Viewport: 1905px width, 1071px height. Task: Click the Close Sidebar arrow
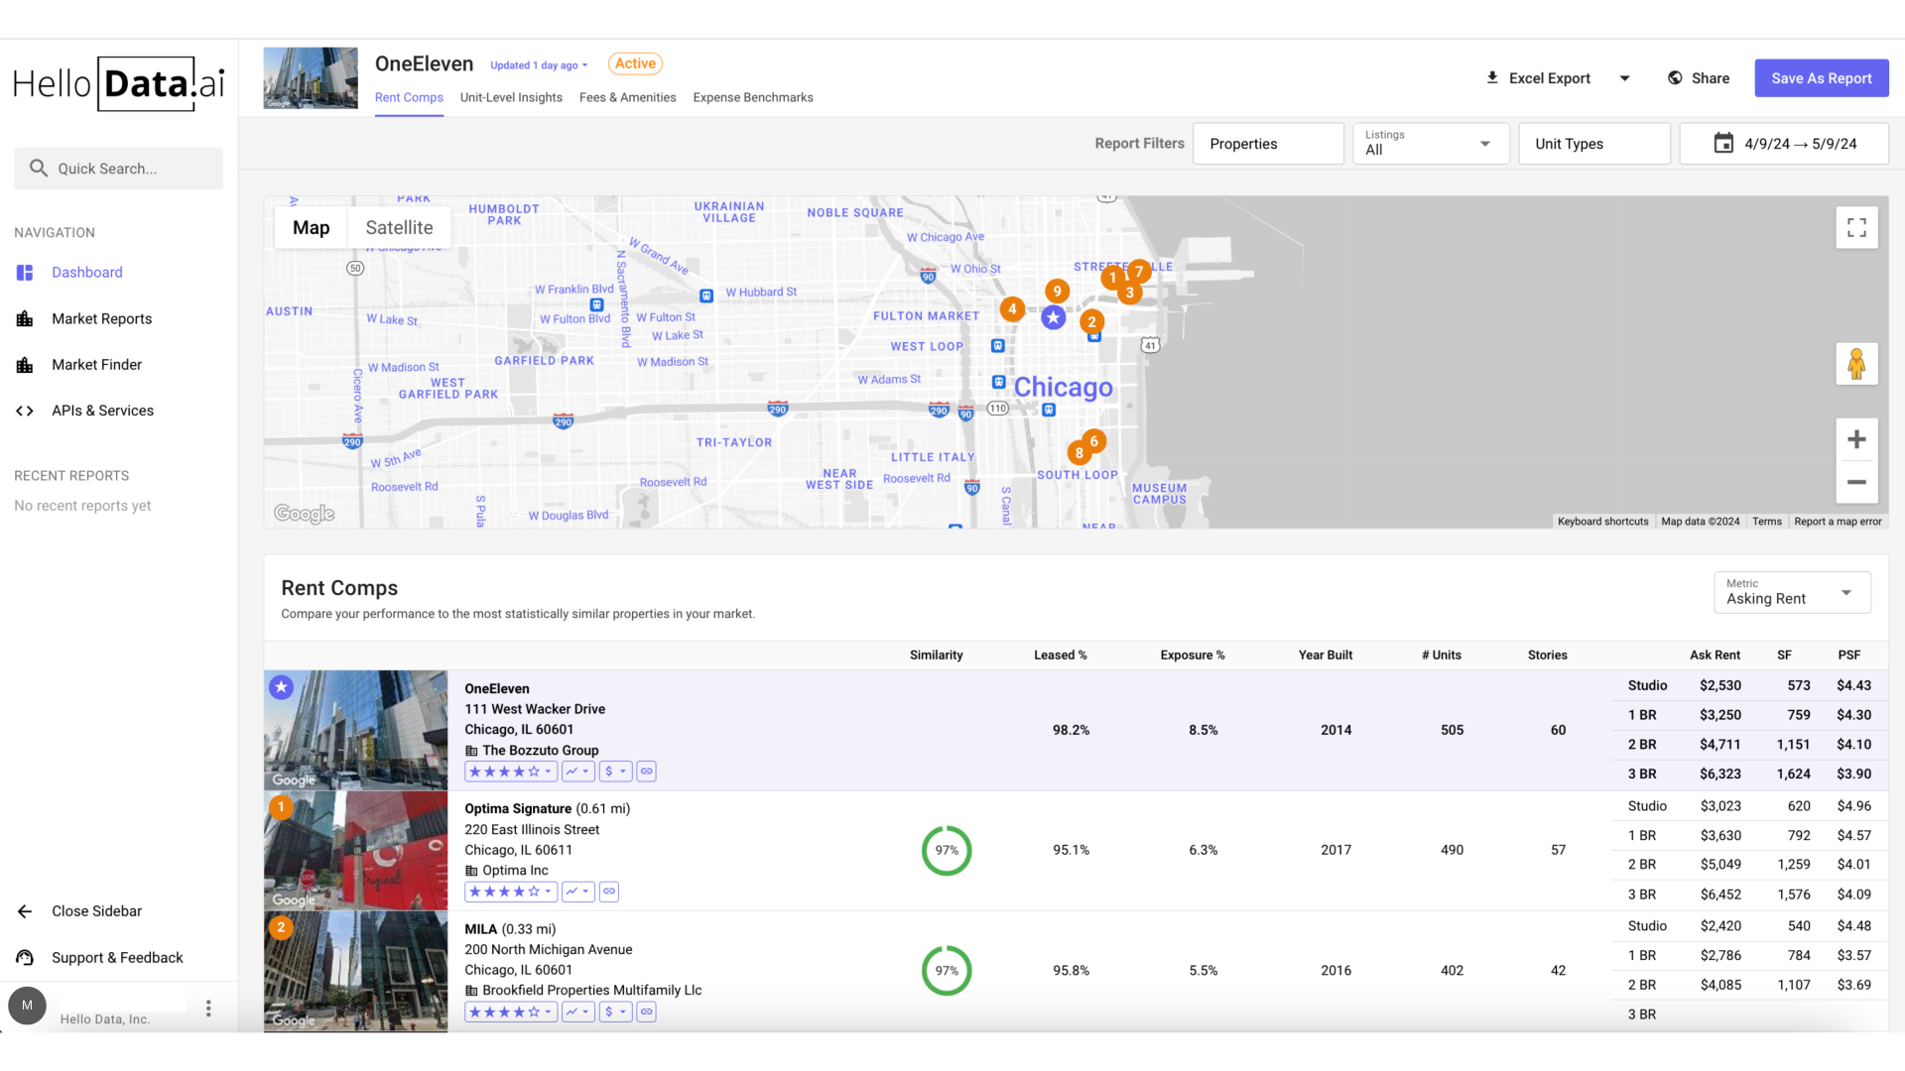25,911
